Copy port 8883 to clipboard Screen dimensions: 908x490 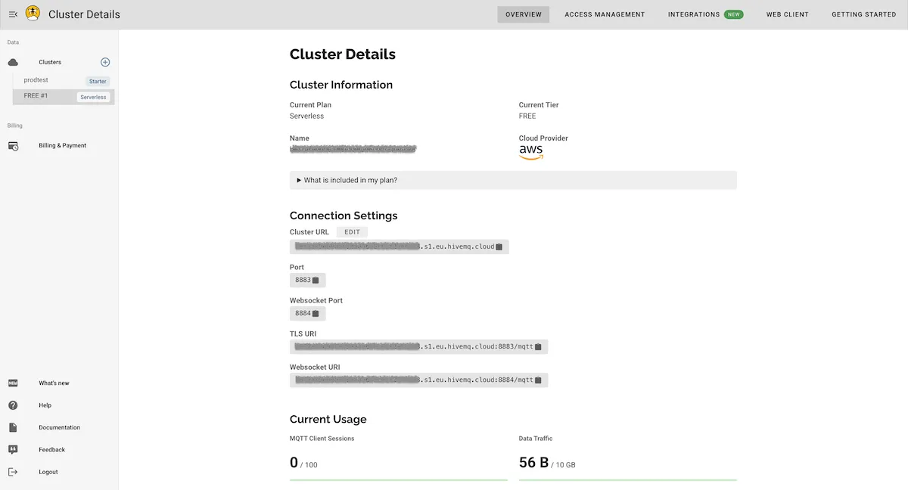pyautogui.click(x=316, y=281)
